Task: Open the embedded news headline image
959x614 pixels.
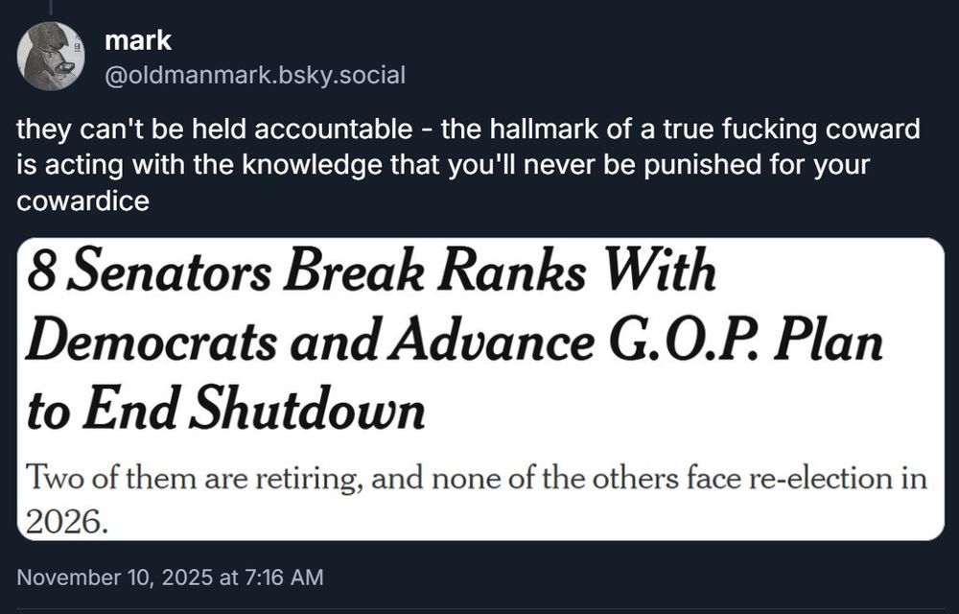Action: (479, 389)
